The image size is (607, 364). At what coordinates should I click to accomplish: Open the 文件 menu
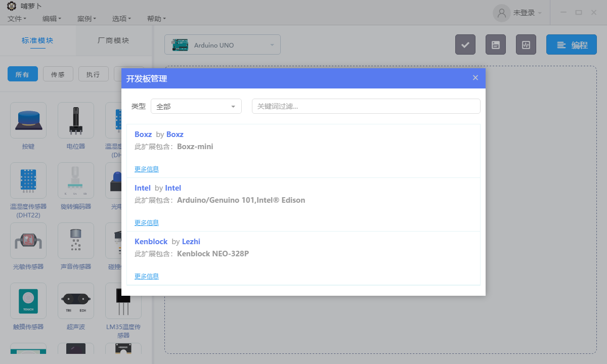[17, 19]
